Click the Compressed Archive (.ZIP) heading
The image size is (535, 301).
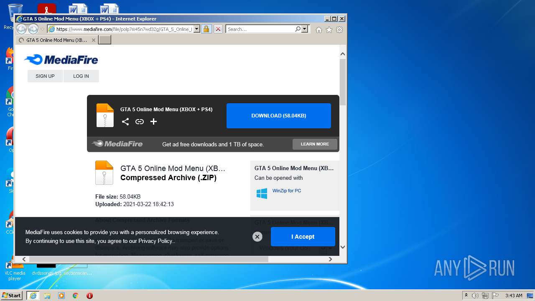click(168, 178)
